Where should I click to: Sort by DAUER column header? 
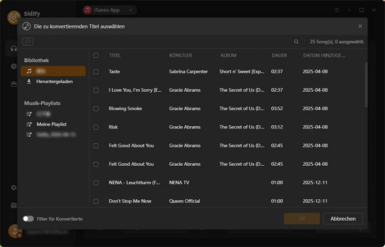point(279,55)
